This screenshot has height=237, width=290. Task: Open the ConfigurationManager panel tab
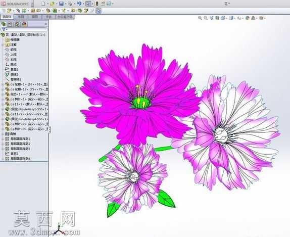(17, 24)
